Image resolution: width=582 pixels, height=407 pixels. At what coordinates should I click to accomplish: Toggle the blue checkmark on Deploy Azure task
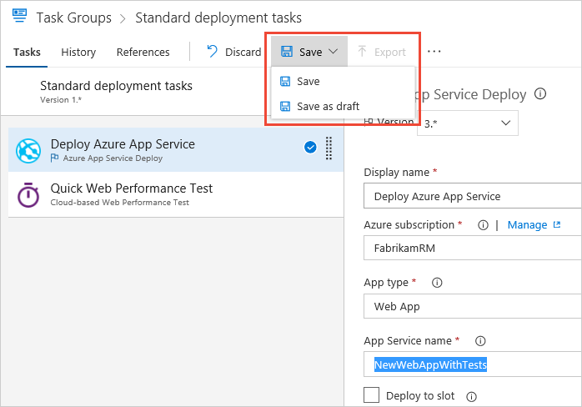pyautogui.click(x=310, y=148)
